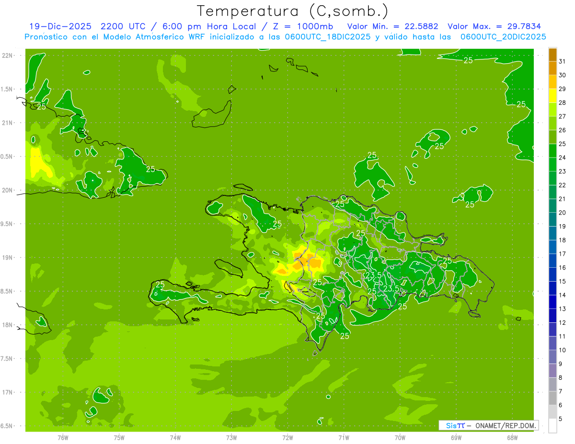The height and width of the screenshot is (444, 575).
Task: Click the colorbar value label '28'
Action: click(562, 102)
